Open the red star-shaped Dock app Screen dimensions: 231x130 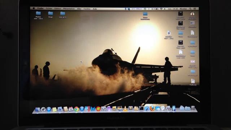pyautogui.click(x=98, y=109)
